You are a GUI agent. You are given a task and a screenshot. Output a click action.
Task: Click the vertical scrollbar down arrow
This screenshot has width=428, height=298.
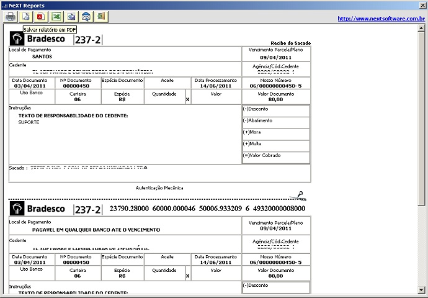click(421, 290)
